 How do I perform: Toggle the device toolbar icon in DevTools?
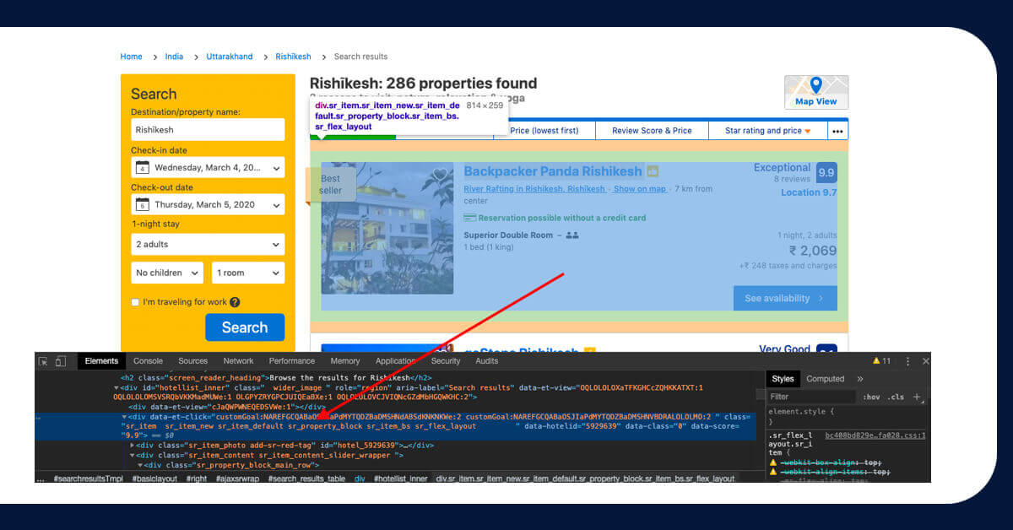[x=61, y=361]
